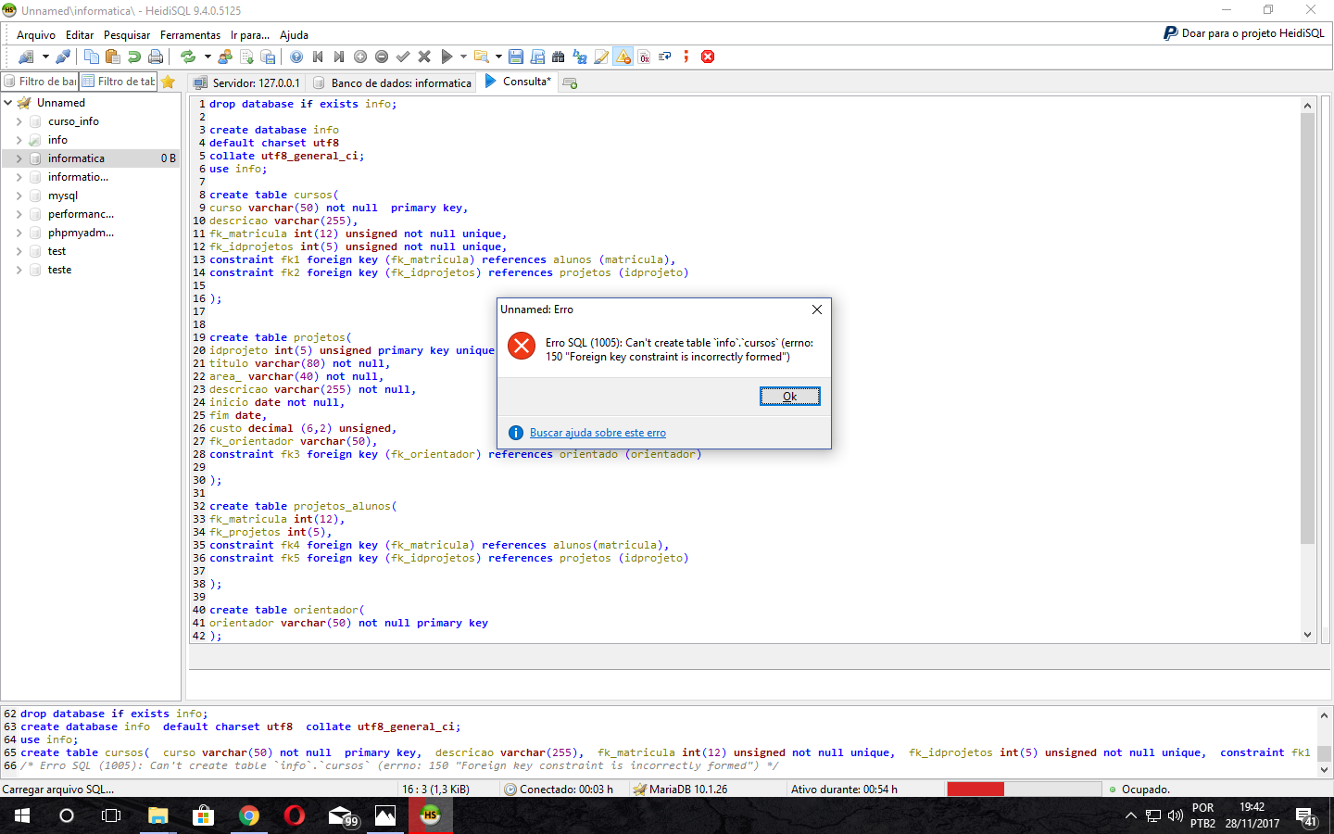Click the blue floppy save icon
This screenshot has height=834, width=1334.
click(x=516, y=57)
